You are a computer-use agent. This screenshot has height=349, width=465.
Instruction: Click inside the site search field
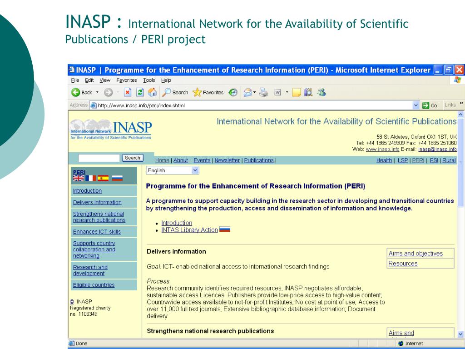pos(99,158)
